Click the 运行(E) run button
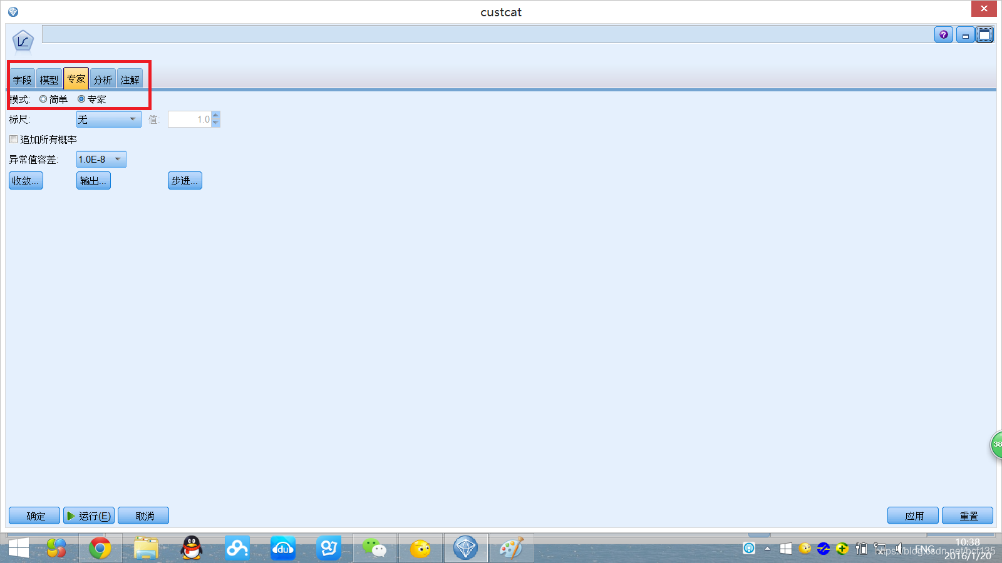This screenshot has width=1002, height=563. [x=89, y=515]
